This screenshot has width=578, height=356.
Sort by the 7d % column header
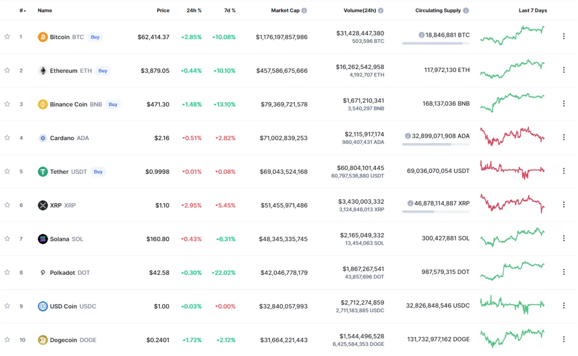click(x=230, y=11)
